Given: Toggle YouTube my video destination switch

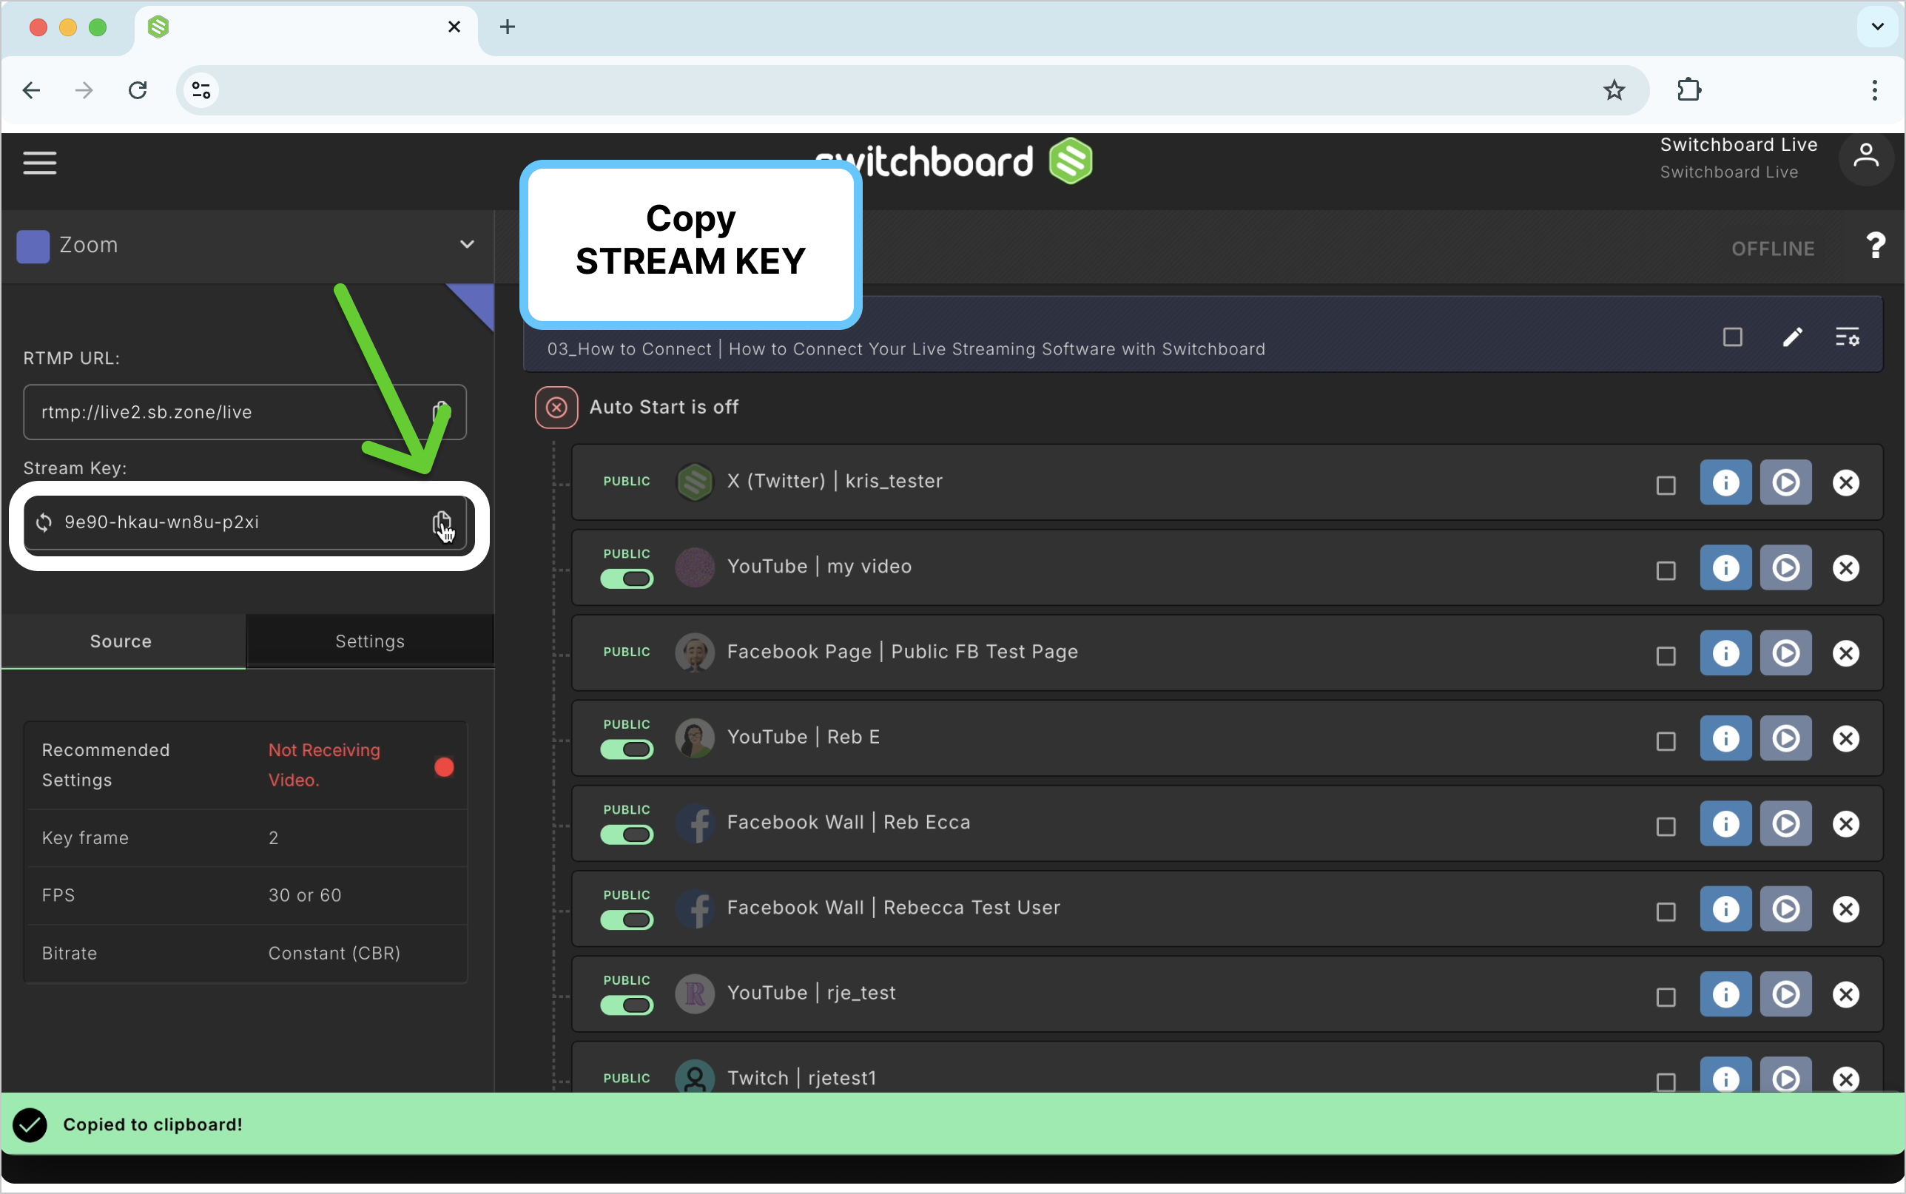Looking at the screenshot, I should (x=626, y=579).
